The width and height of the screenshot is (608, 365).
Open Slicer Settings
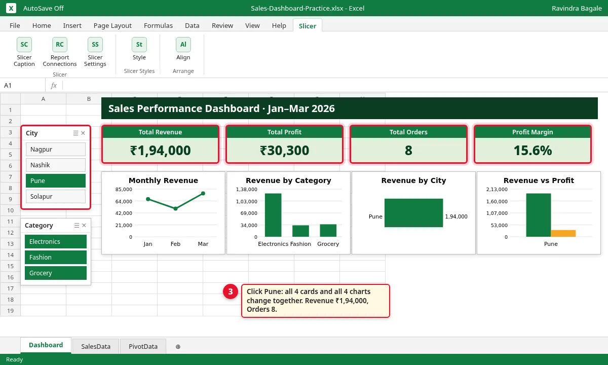pos(95,52)
